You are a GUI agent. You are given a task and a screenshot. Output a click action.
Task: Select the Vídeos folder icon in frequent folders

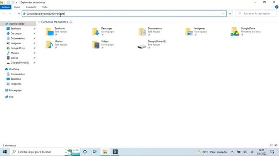[96, 45]
